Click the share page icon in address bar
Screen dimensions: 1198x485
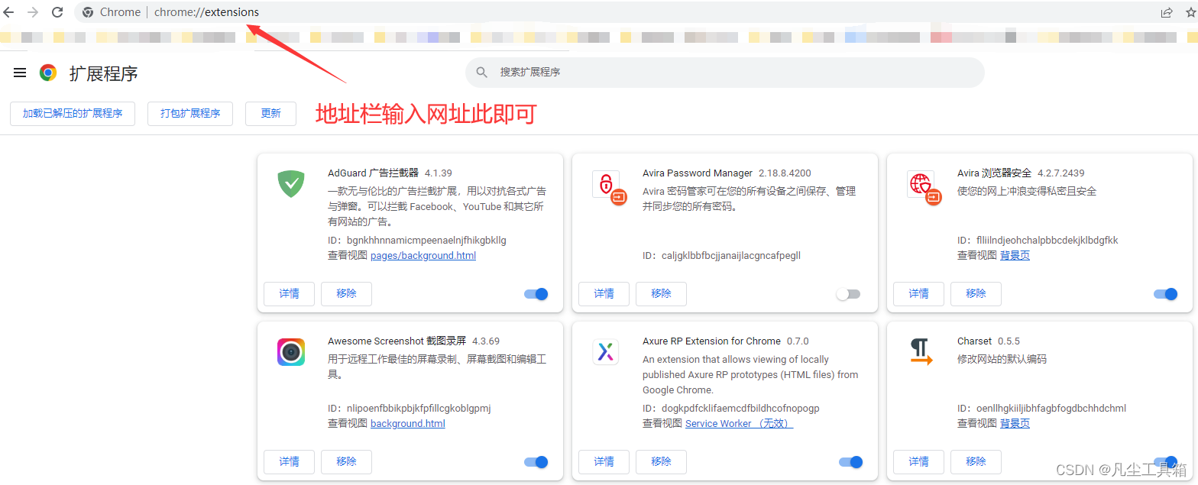click(x=1167, y=12)
